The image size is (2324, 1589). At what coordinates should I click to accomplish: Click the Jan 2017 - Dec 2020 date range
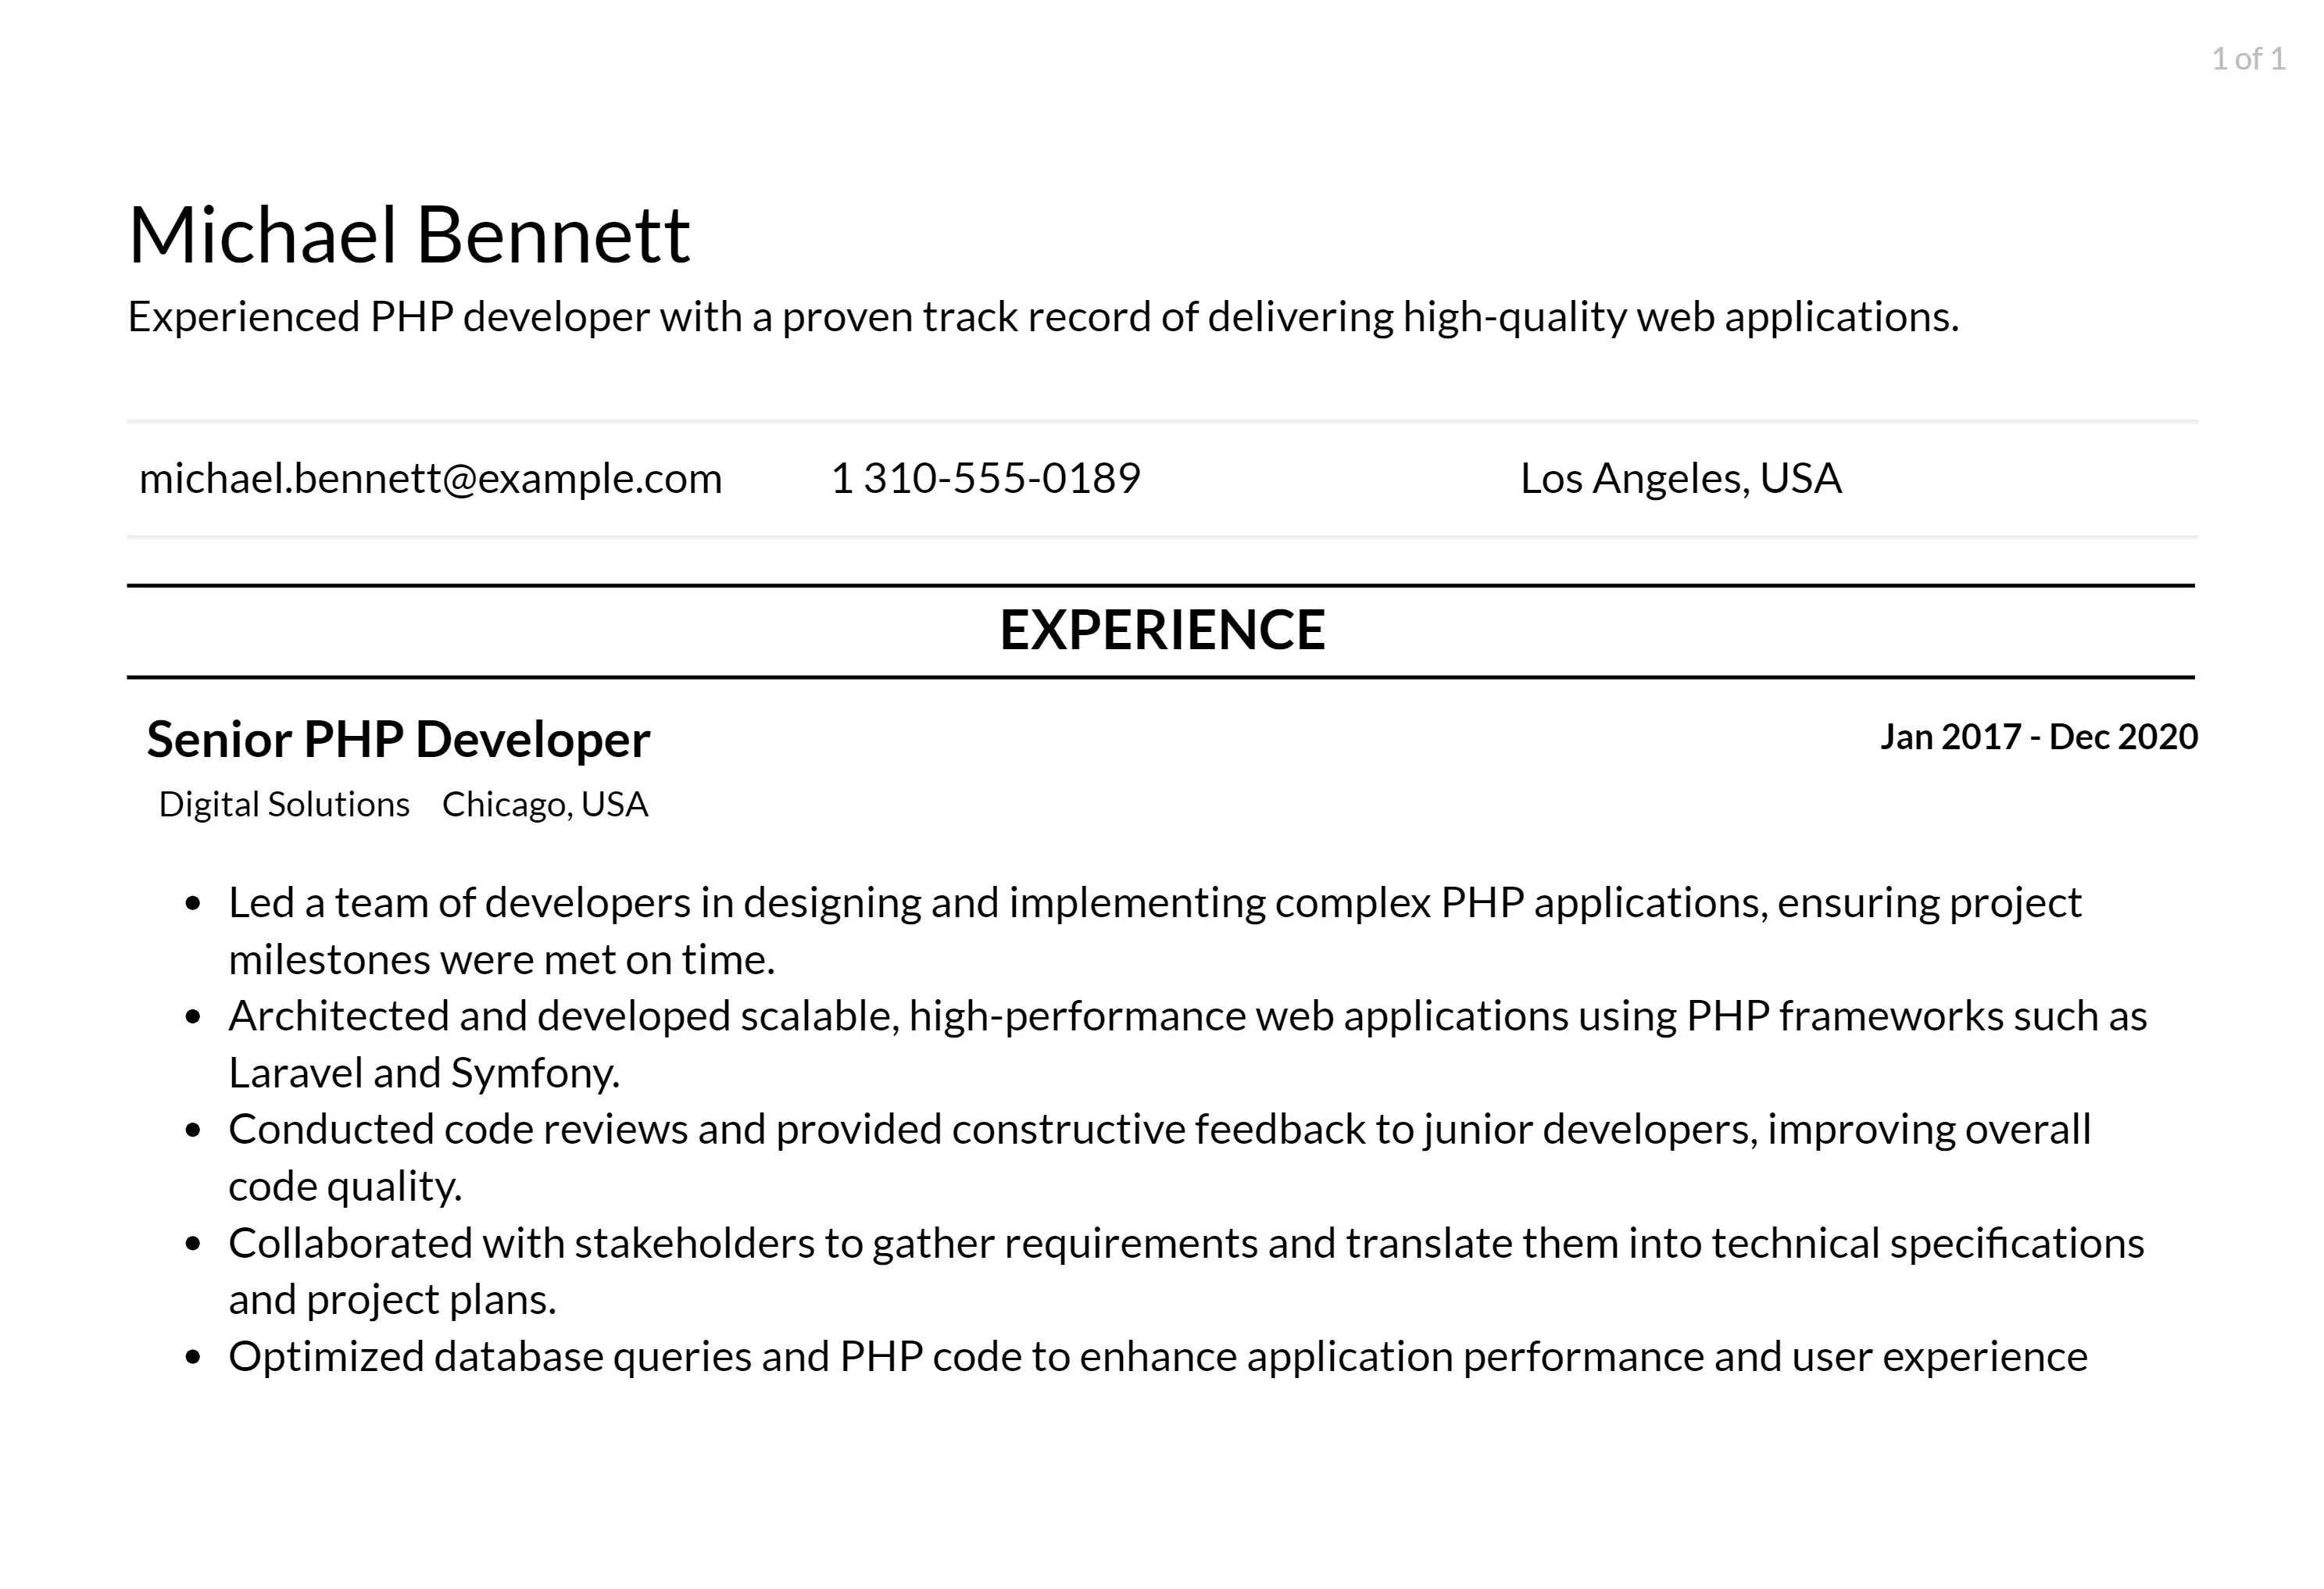coord(2040,734)
